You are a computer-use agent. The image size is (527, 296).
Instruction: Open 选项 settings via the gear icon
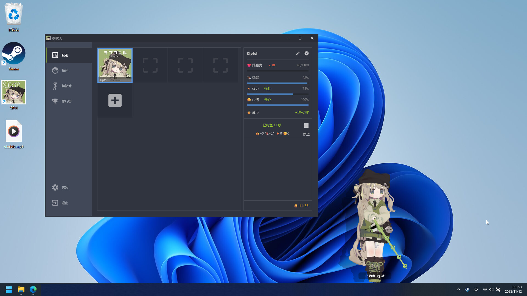pos(55,187)
